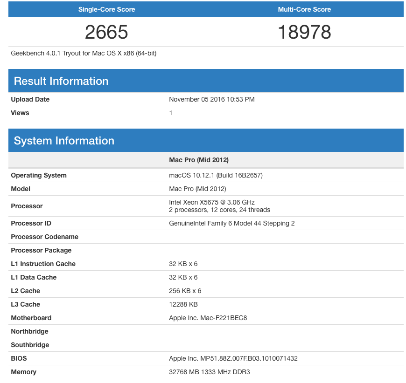Click the L3 Cache label
This screenshot has width=406, height=383.
pos(25,304)
